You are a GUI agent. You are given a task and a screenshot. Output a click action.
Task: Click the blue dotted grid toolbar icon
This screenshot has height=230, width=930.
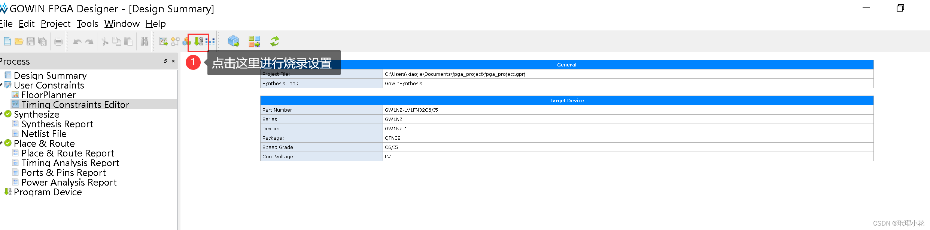tap(210, 41)
